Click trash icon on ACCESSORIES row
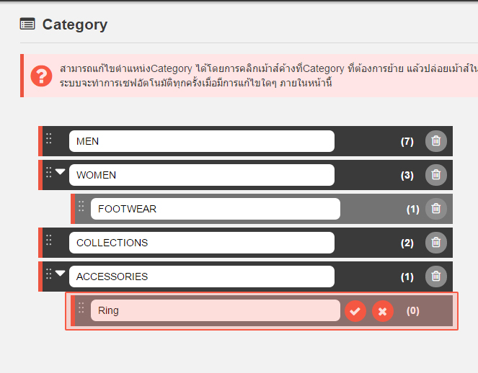Screen dimensions: 478x373 pos(435,277)
